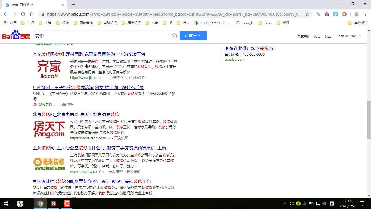This screenshot has height=209, width=371.
Task: Expand arrow next to 观察者网 source
Action: pyautogui.click(x=54, y=105)
